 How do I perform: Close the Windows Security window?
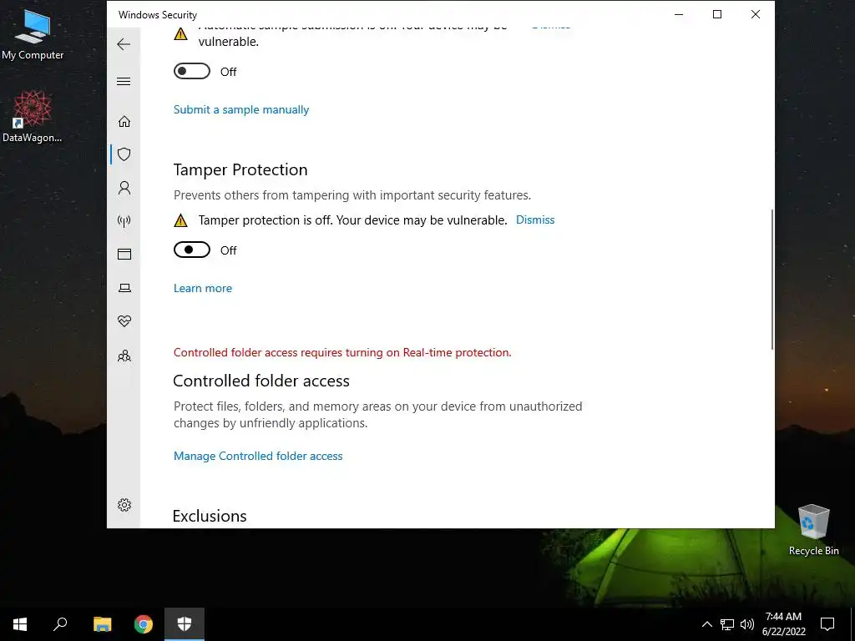pyautogui.click(x=755, y=15)
